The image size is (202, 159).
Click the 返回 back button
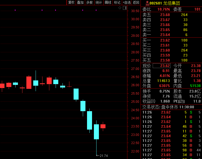coord(136,2)
